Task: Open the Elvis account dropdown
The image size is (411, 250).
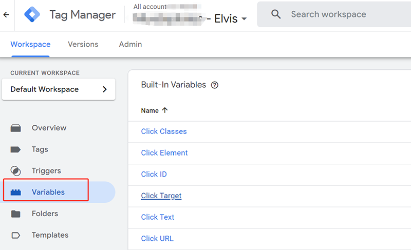Action: point(244,19)
